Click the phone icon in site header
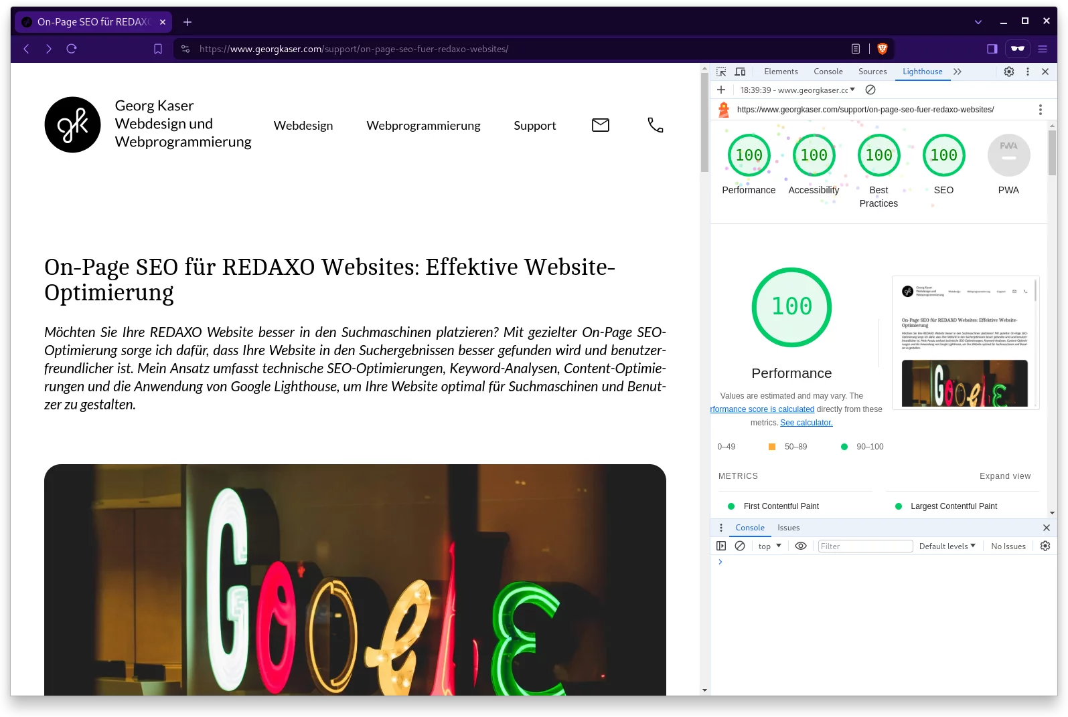This screenshot has width=1068, height=717. (x=656, y=125)
